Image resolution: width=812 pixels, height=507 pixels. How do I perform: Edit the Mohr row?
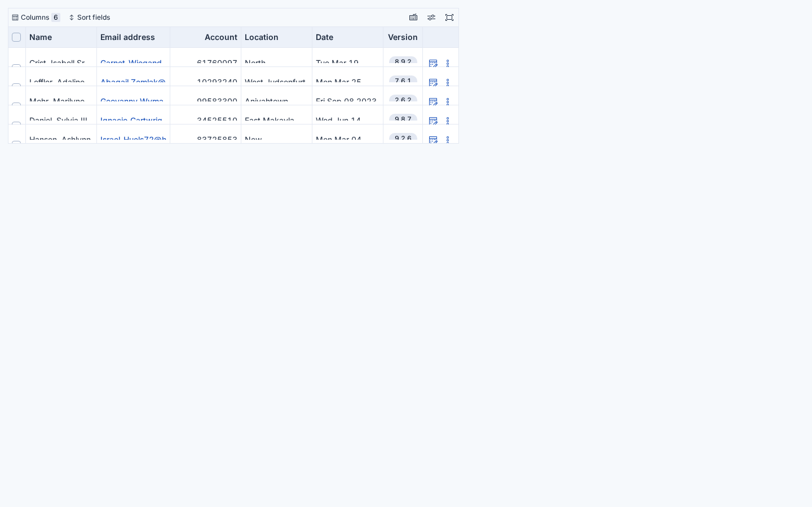[x=433, y=101]
